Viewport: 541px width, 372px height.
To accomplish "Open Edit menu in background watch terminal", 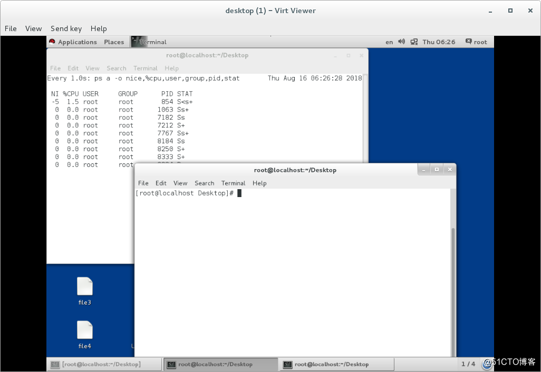I will click(x=73, y=68).
